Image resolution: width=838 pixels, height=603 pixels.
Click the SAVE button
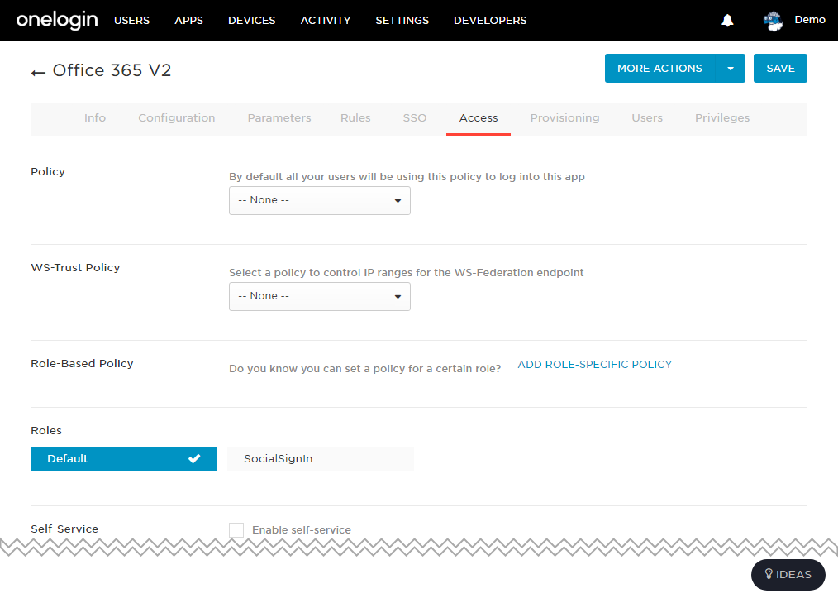tap(780, 69)
